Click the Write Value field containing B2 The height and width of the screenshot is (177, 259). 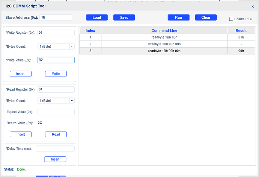(56, 60)
